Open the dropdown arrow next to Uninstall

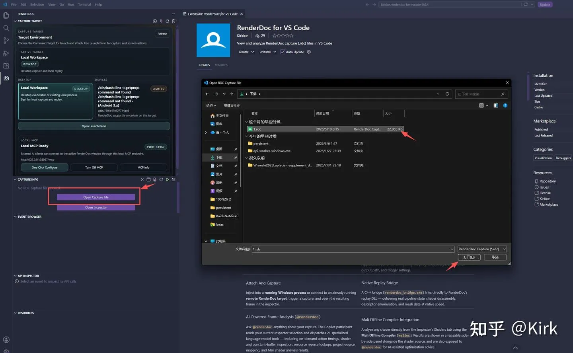click(x=275, y=52)
